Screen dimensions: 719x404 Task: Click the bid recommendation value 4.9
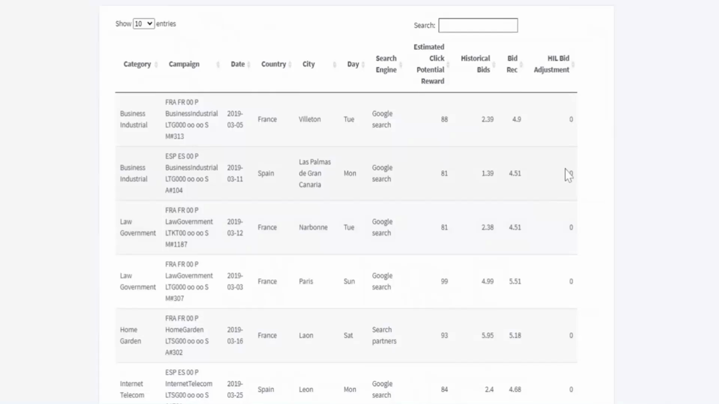click(x=516, y=119)
